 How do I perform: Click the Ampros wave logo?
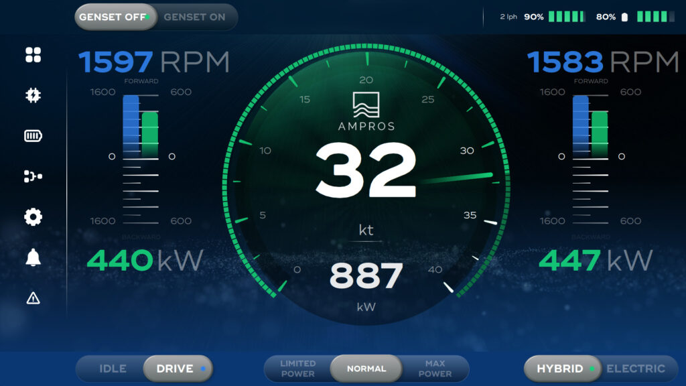click(x=366, y=105)
